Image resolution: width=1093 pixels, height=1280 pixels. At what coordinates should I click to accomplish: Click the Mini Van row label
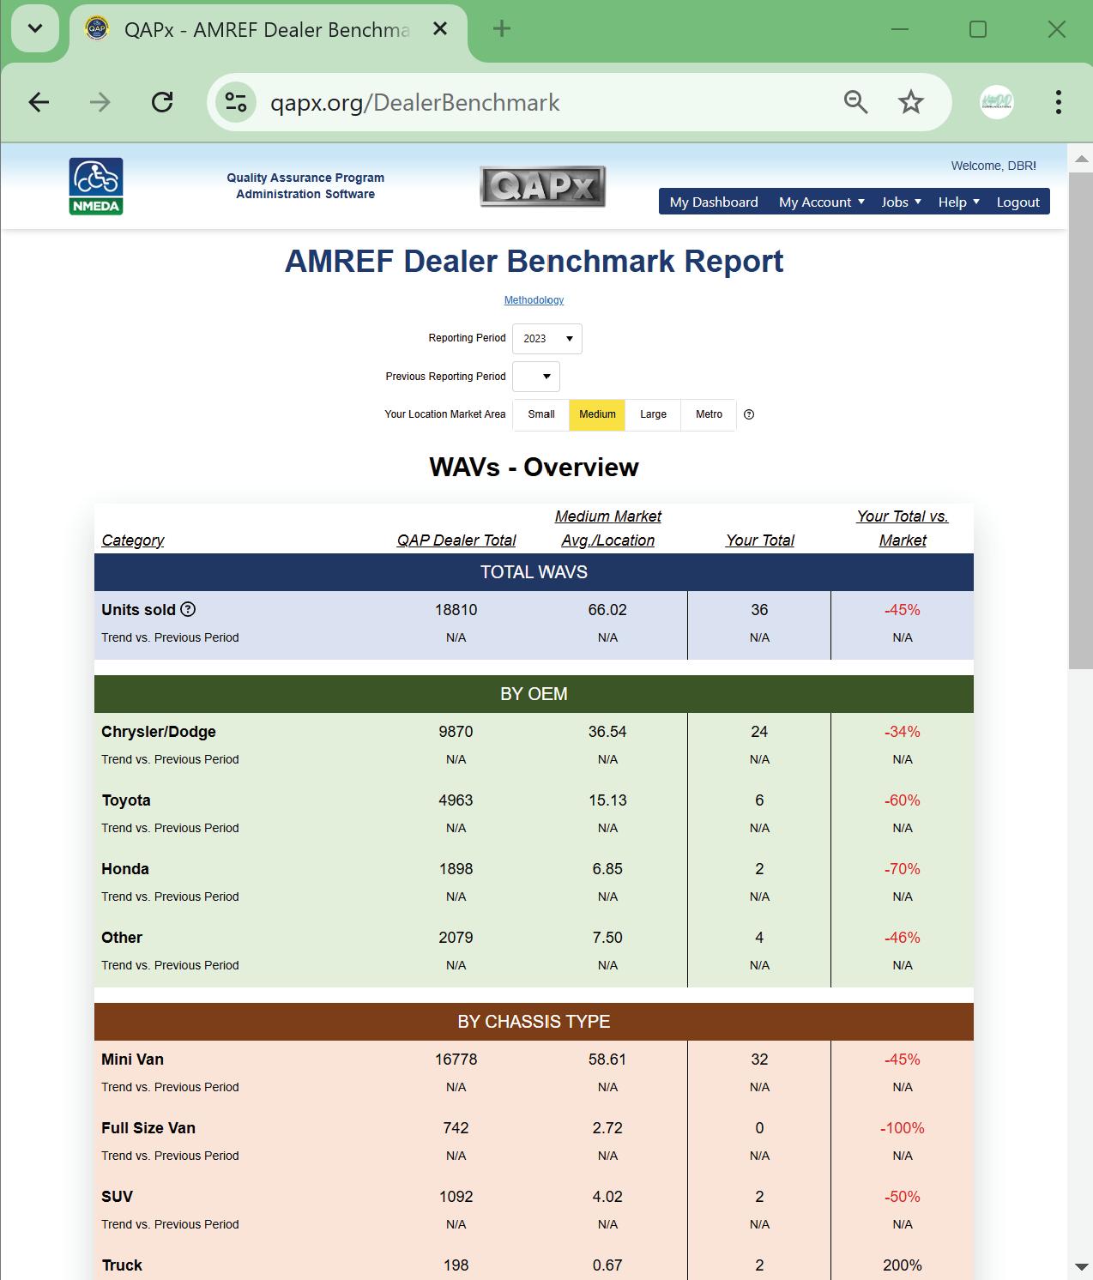(132, 1060)
